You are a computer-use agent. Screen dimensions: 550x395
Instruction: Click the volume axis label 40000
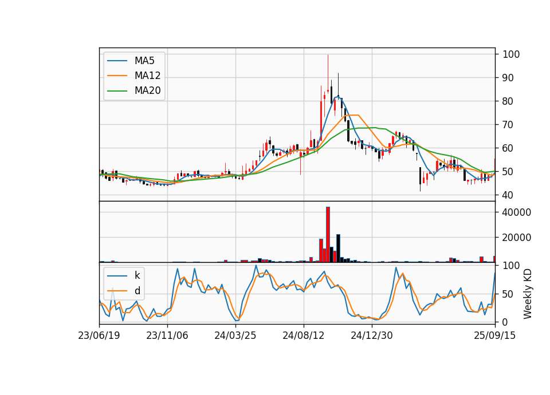tap(517, 212)
